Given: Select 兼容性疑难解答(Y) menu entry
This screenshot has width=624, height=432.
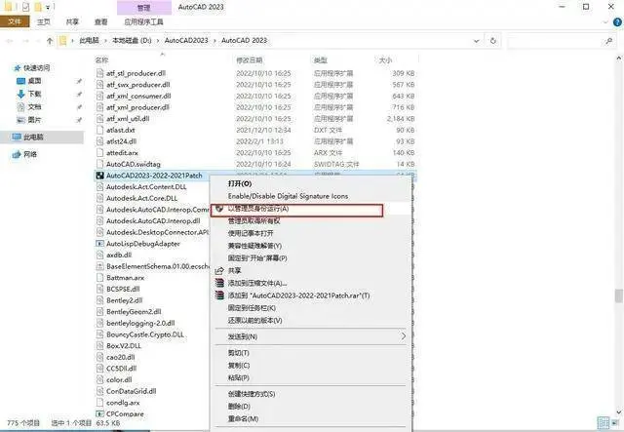Looking at the screenshot, I should coord(254,246).
